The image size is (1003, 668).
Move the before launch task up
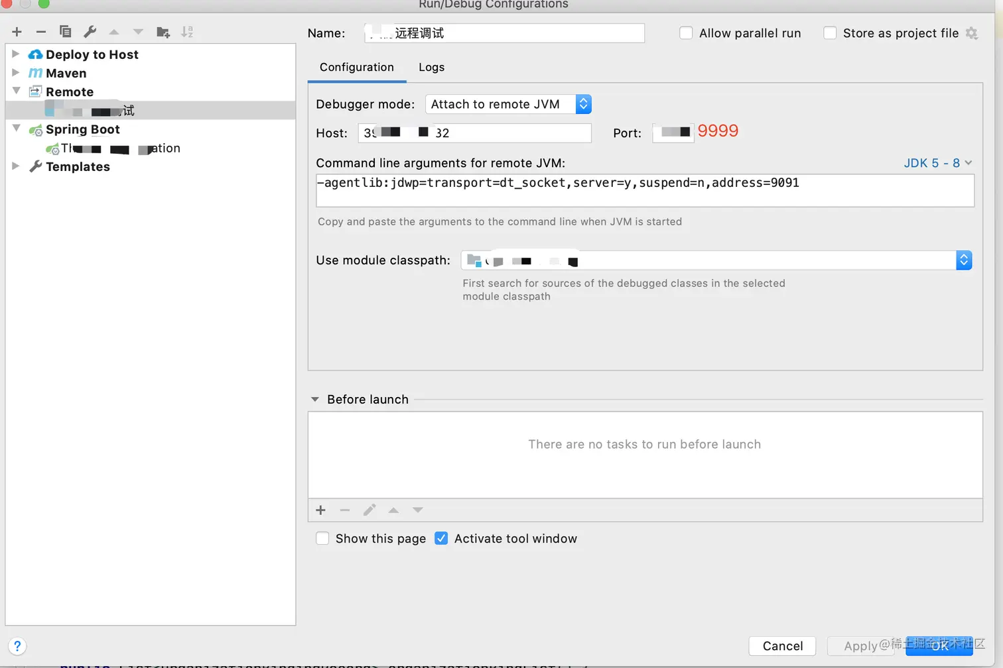point(393,510)
